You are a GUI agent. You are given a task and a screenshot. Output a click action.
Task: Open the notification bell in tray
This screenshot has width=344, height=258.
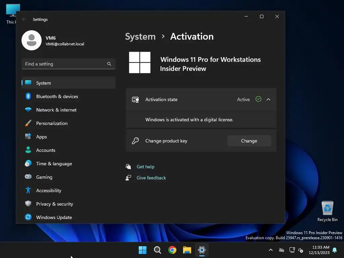coord(335,250)
